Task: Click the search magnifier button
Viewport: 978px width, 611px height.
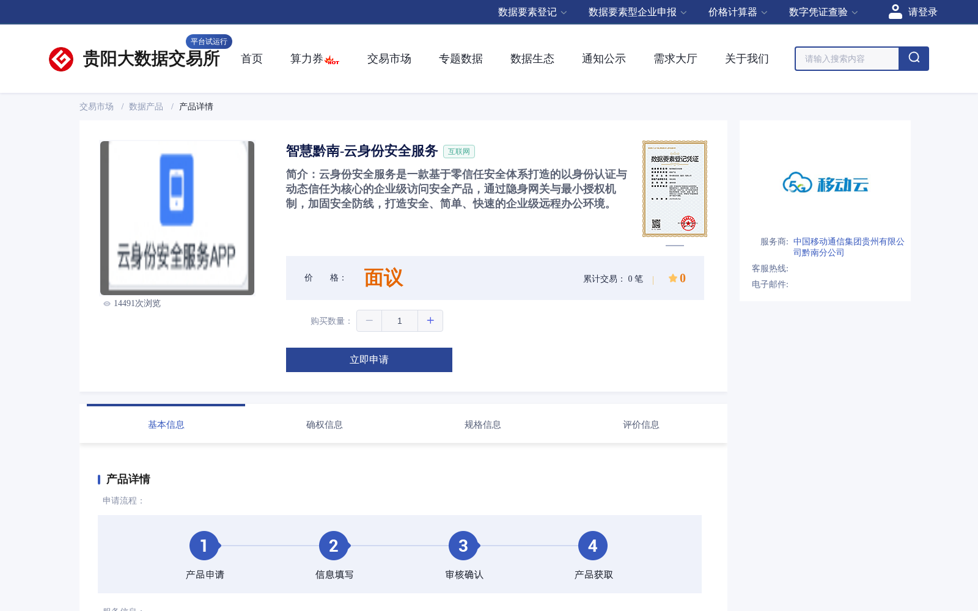Action: (x=914, y=59)
